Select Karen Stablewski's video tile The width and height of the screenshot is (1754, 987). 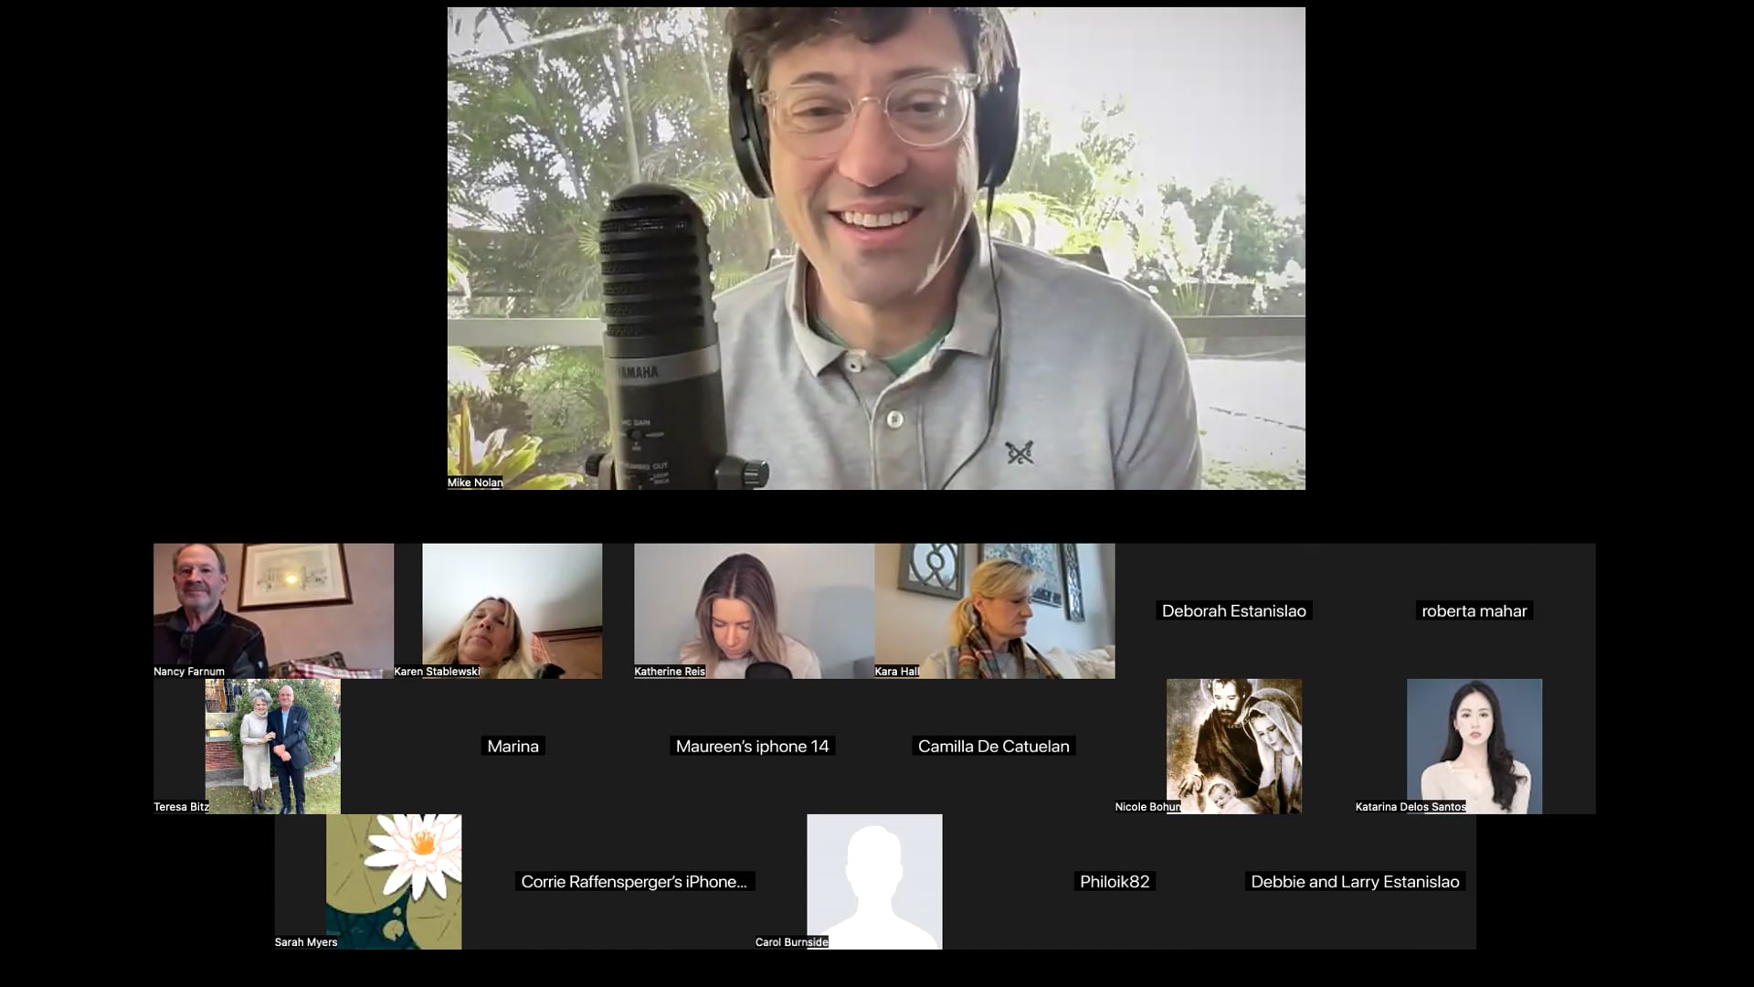tap(512, 610)
